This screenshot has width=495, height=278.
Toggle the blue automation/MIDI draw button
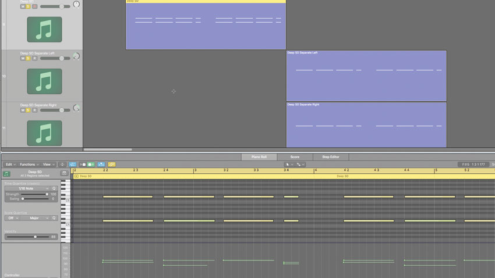click(73, 164)
